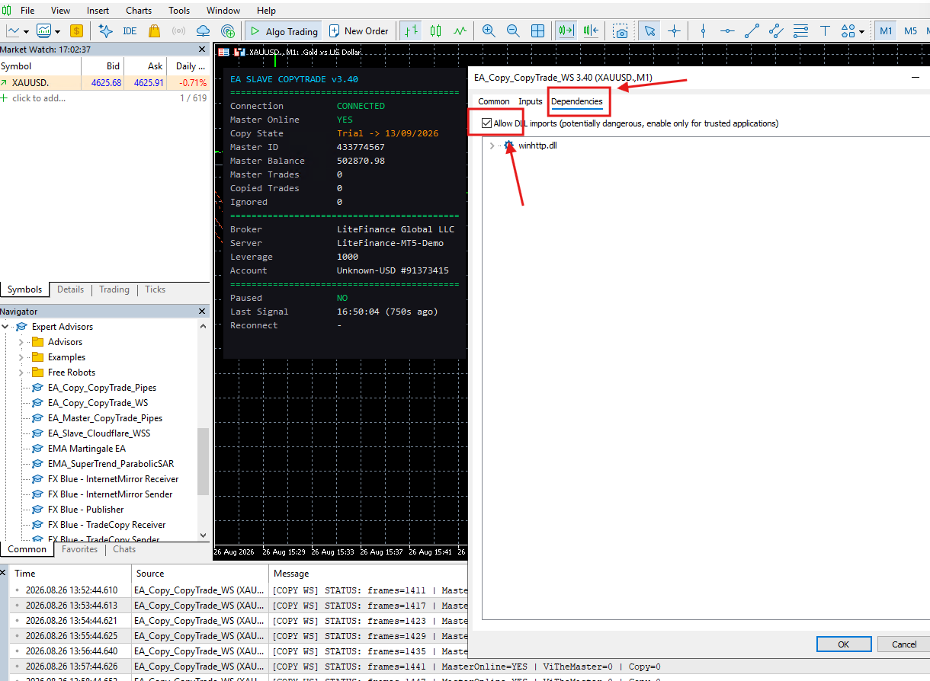
Task: Toggle chart shift icon
Action: pyautogui.click(x=591, y=31)
